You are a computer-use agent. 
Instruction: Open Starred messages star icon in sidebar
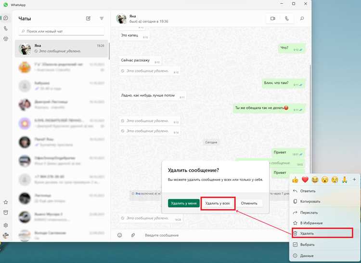6,202
